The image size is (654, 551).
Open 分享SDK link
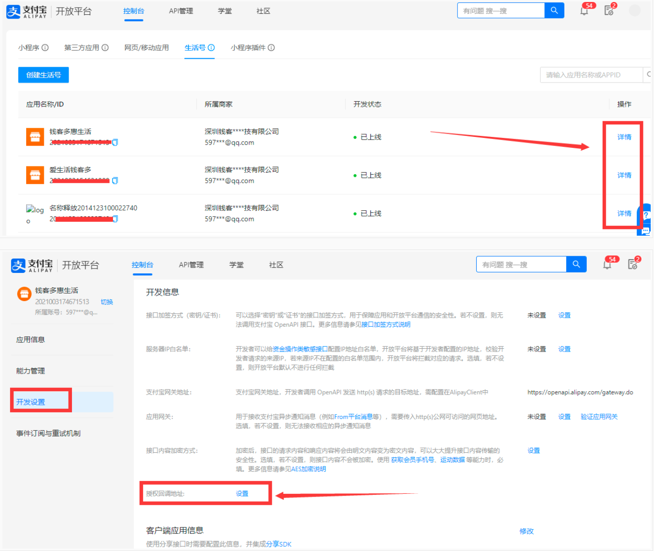coord(278,544)
